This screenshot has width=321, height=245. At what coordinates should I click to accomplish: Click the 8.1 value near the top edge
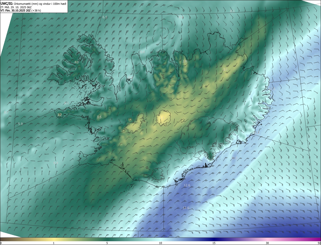click(232, 11)
